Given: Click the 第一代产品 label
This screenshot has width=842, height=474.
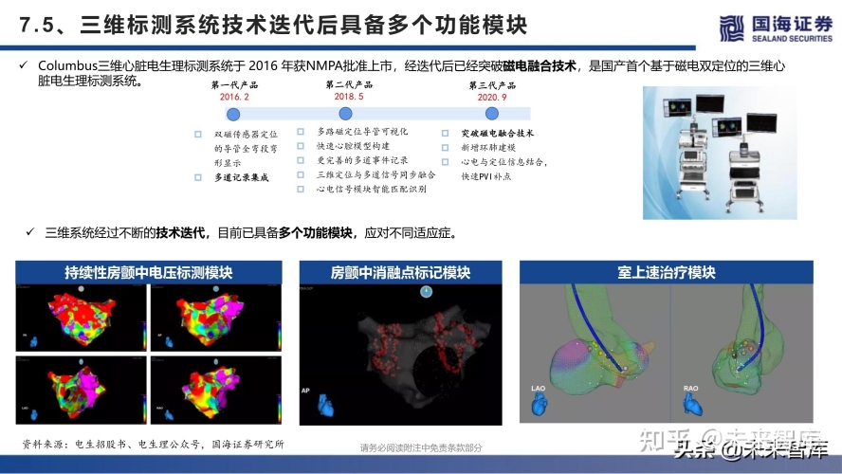Looking at the screenshot, I should [234, 84].
